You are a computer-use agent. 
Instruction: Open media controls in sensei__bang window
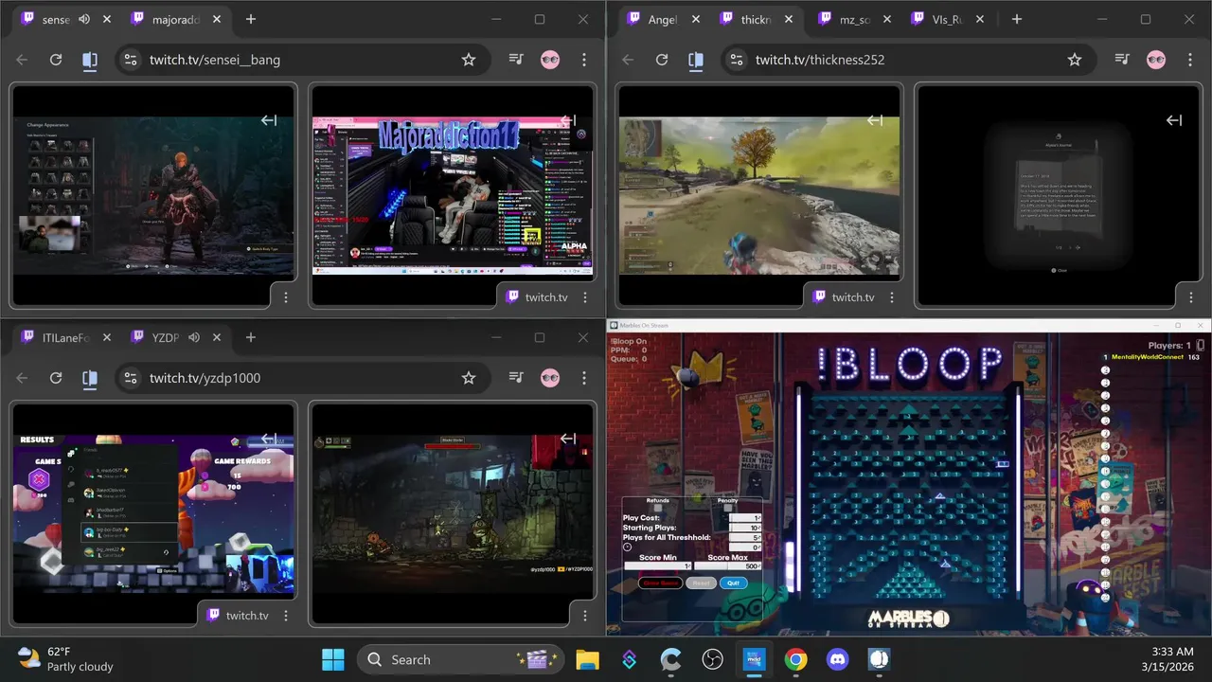pyautogui.click(x=516, y=60)
